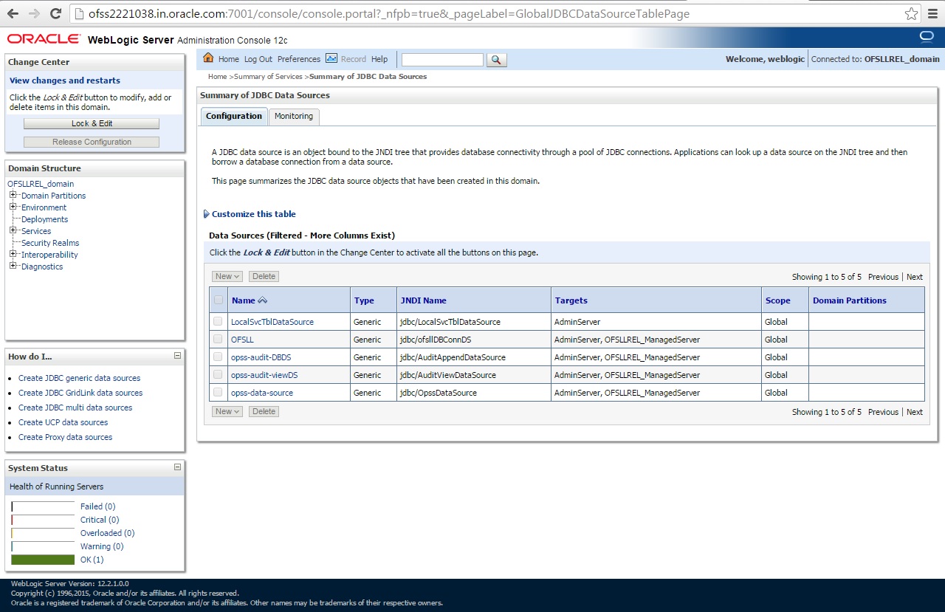The height and width of the screenshot is (612, 945).
Task: Collapse the System Status panel
Action: [177, 467]
